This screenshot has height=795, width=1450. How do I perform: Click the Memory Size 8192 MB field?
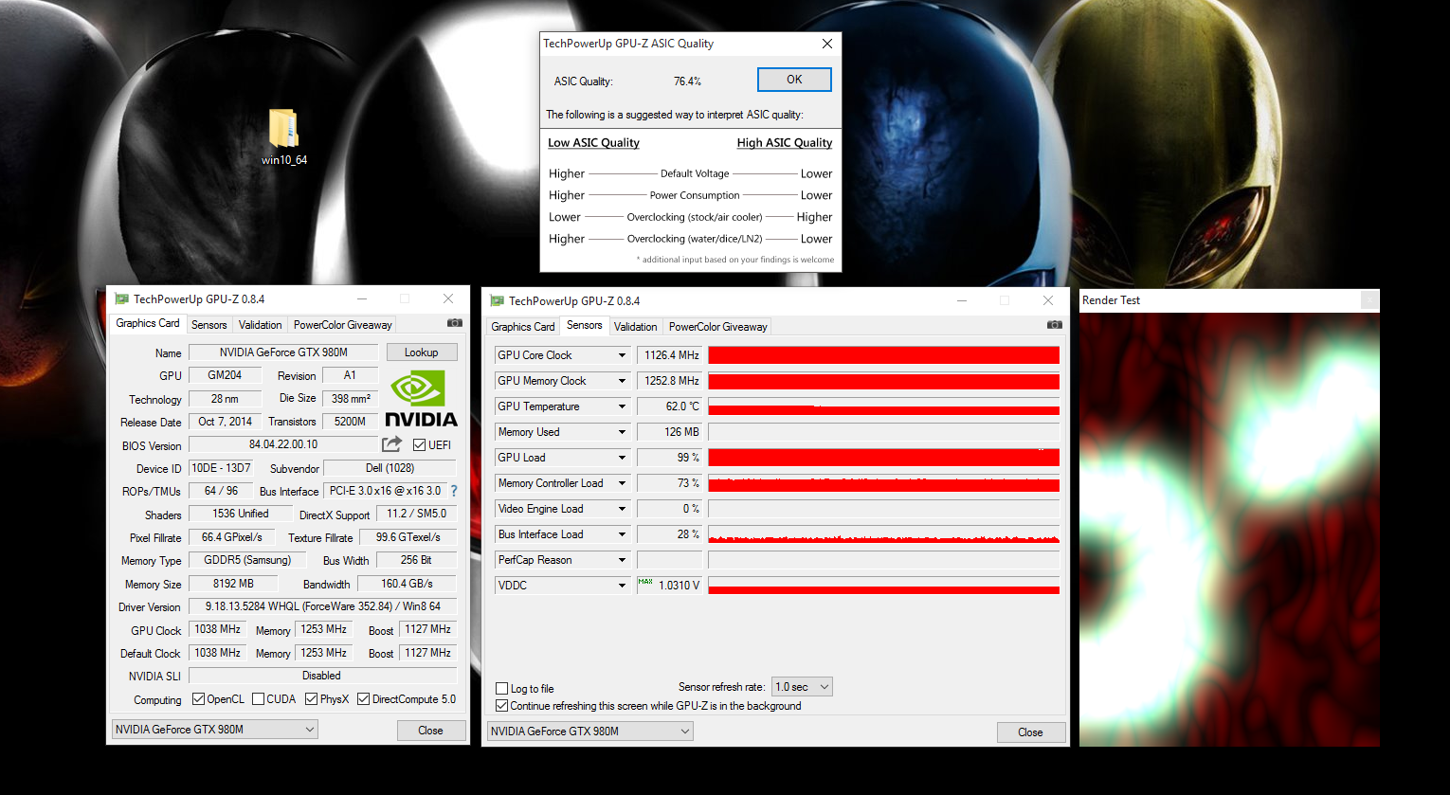[x=233, y=584]
